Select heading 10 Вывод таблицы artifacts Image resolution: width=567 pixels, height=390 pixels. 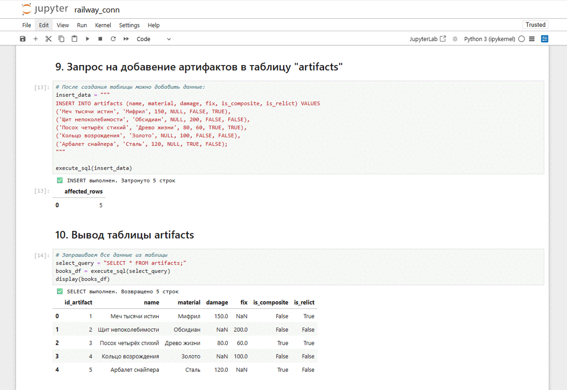pyautogui.click(x=125, y=235)
